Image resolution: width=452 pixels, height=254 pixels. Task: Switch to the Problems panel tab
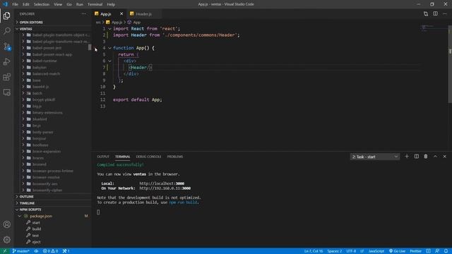pos(175,157)
